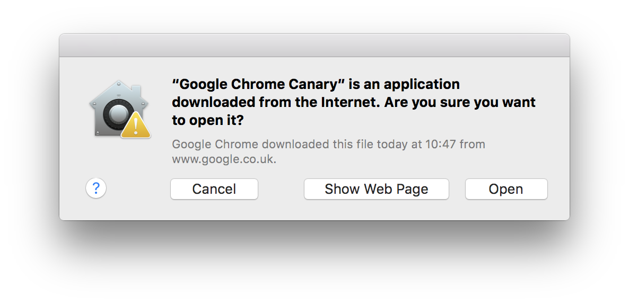Click the "Are you sure you want" phrase

click(x=460, y=103)
